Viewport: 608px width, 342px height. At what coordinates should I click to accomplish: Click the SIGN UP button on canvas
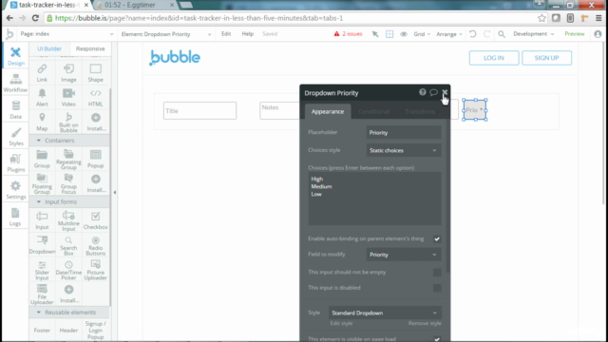pyautogui.click(x=546, y=58)
